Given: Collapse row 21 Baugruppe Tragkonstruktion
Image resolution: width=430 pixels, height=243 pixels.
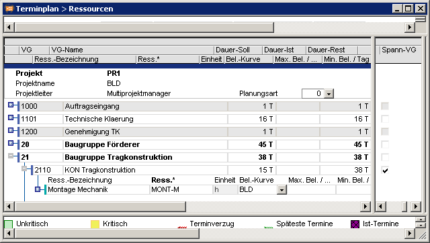Looking at the screenshot, I should click(x=11, y=156).
